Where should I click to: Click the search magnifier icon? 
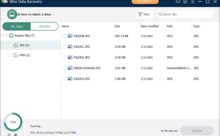(160, 14)
